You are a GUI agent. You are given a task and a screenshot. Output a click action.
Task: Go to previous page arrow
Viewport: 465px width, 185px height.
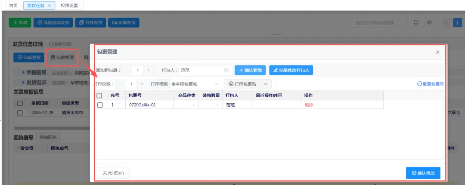click(446, 22)
